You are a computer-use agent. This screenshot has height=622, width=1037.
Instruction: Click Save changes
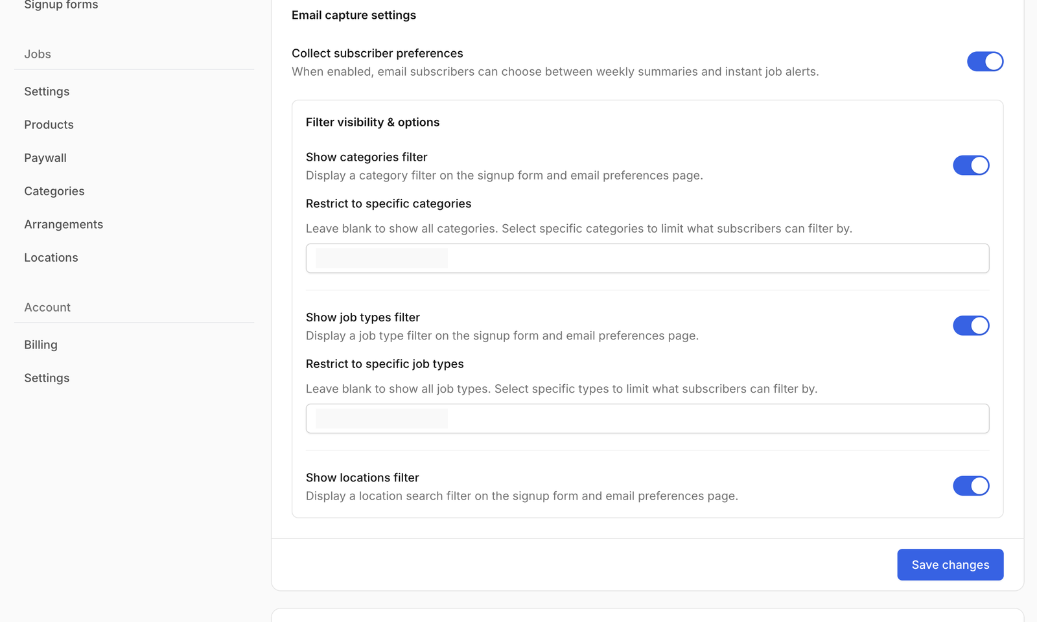[950, 564]
